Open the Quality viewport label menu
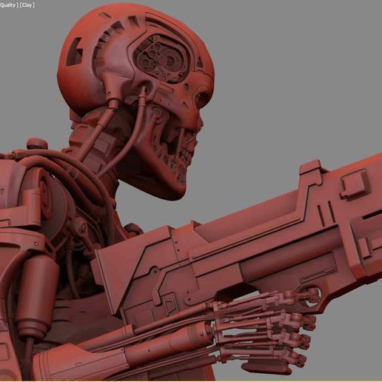Image resolution: width=382 pixels, height=382 pixels. coord(8,5)
